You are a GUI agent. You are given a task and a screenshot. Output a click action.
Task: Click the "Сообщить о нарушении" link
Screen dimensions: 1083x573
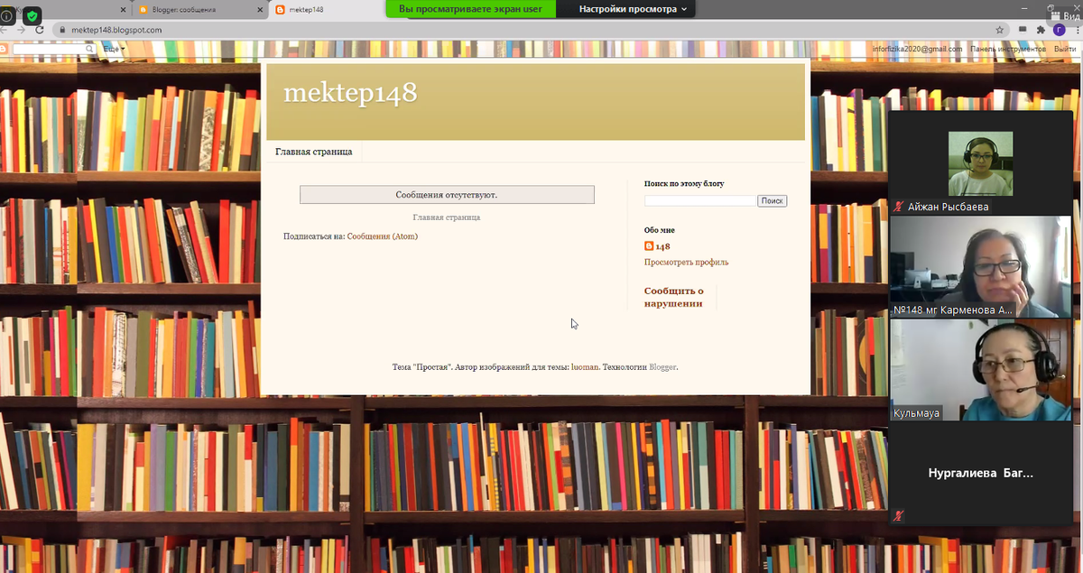[x=673, y=297]
